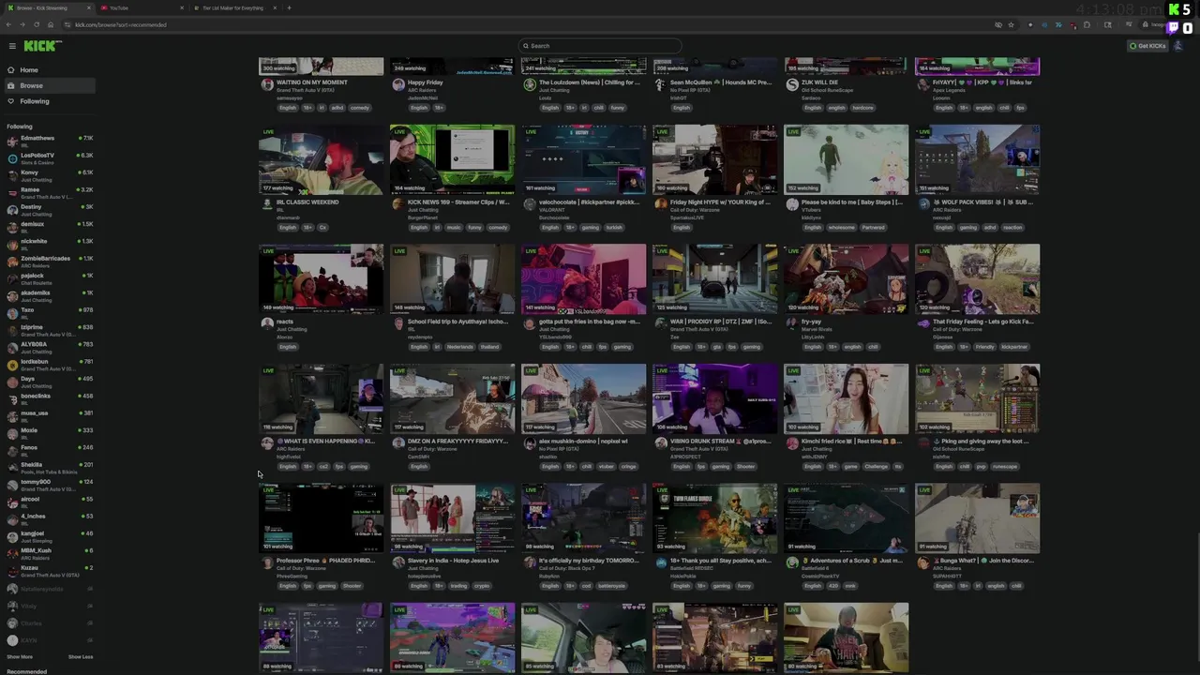Image resolution: width=1200 pixels, height=675 pixels.
Task: Select Konvy in the Following list
Action: (49, 175)
